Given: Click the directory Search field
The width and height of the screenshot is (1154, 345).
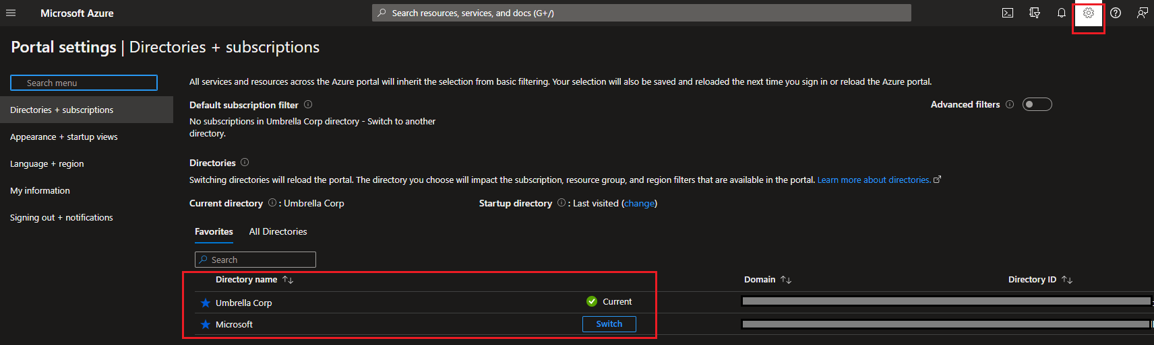Looking at the screenshot, I should [255, 260].
